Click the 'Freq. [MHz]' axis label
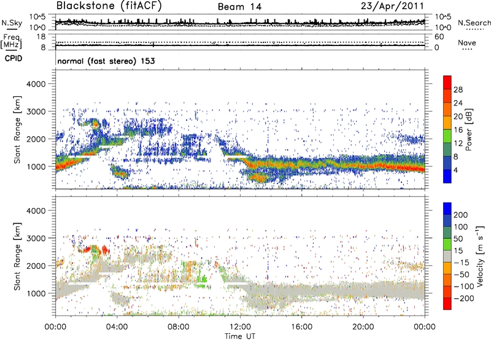This screenshot has height=340, width=491. point(11,42)
